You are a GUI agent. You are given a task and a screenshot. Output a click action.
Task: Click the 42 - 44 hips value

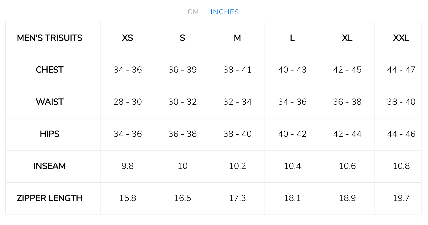click(347, 134)
